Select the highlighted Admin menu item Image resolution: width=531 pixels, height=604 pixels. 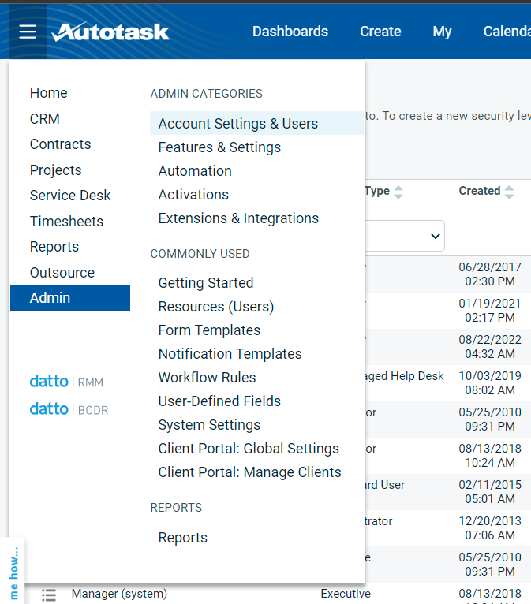pos(70,298)
